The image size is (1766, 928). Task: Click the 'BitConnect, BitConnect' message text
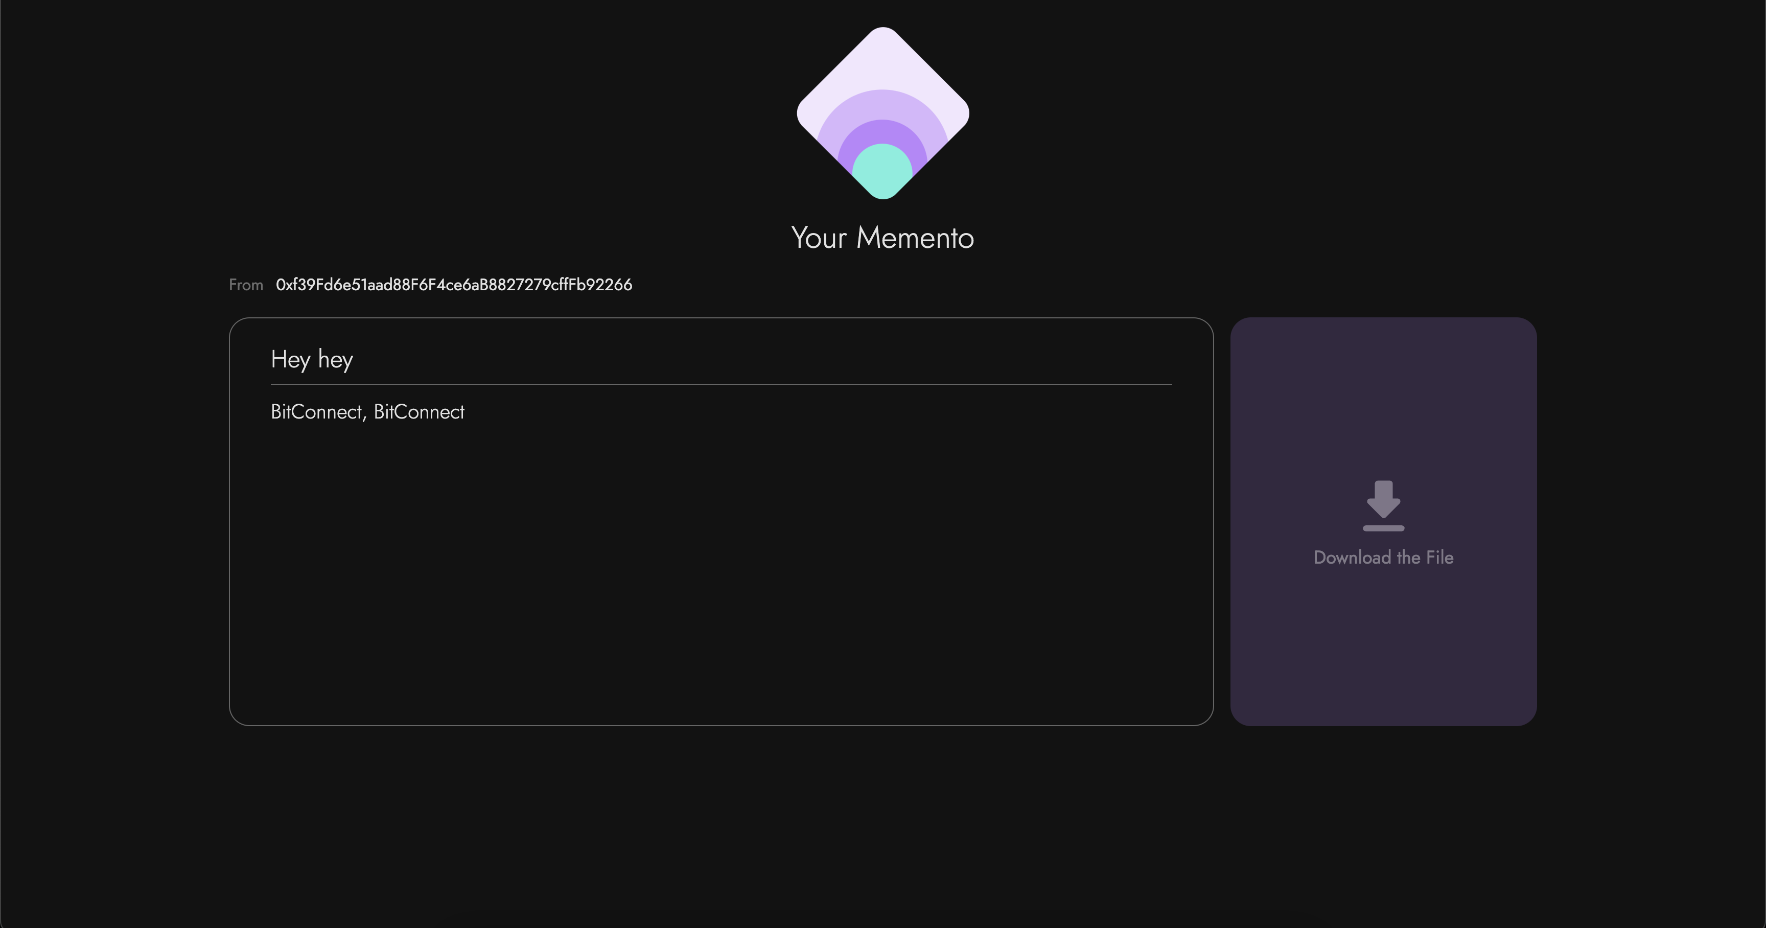[367, 412]
